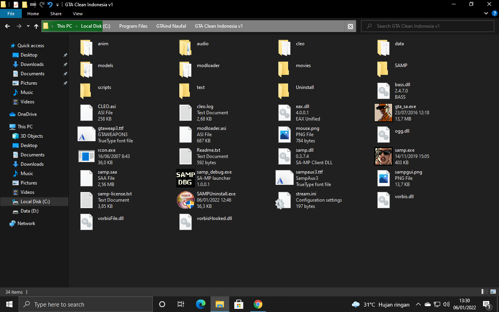The height and width of the screenshot is (312, 499).
Task: Switch to details view layout button
Action: coord(485,292)
